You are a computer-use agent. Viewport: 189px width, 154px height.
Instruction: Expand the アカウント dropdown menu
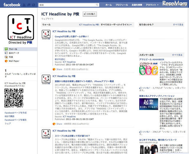[152, 5]
